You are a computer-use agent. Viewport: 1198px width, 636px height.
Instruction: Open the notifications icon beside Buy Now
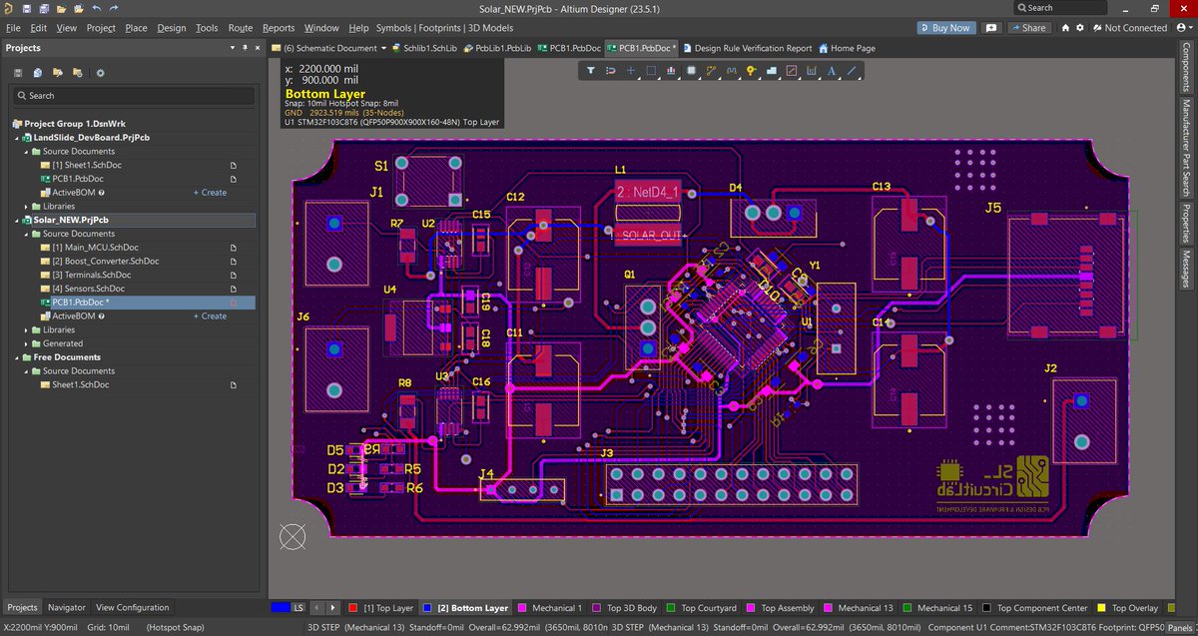tap(991, 28)
